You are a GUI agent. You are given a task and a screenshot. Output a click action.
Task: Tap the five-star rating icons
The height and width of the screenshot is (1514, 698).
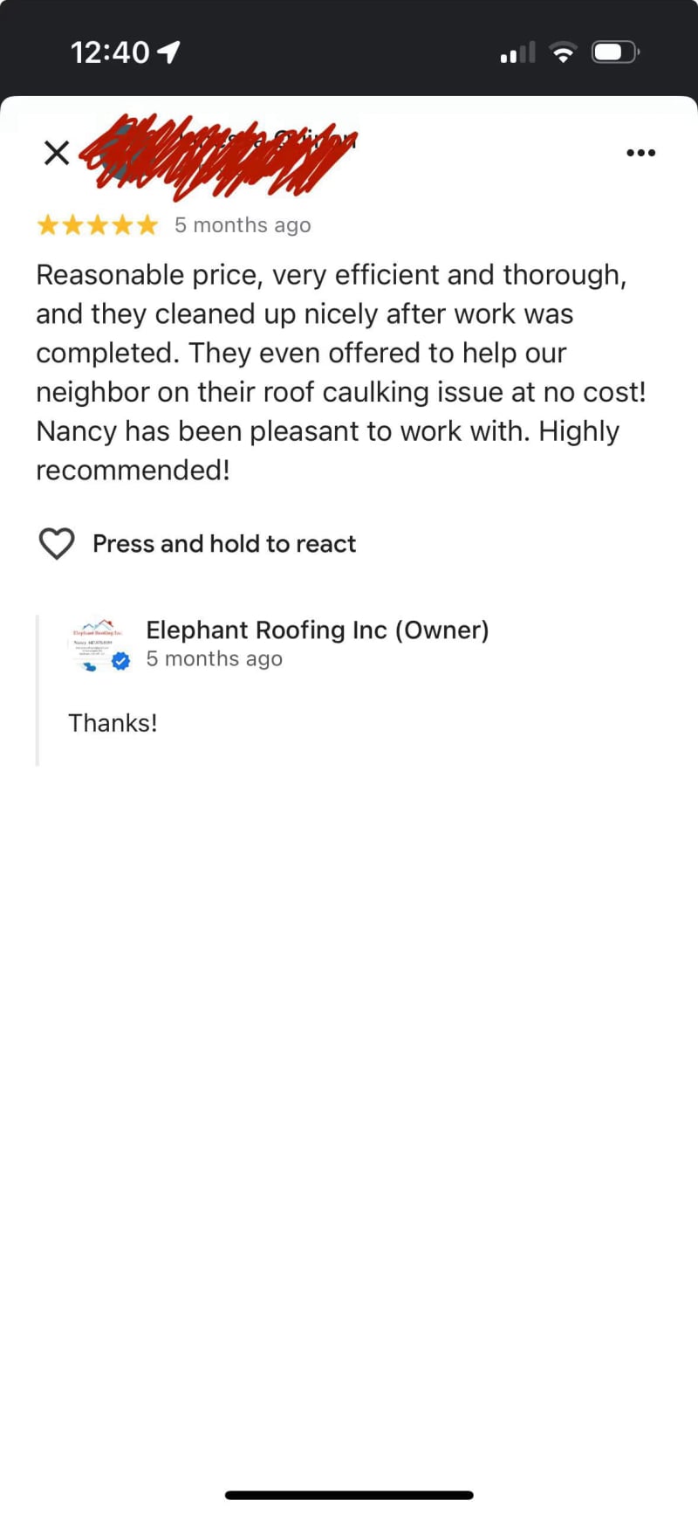98,225
